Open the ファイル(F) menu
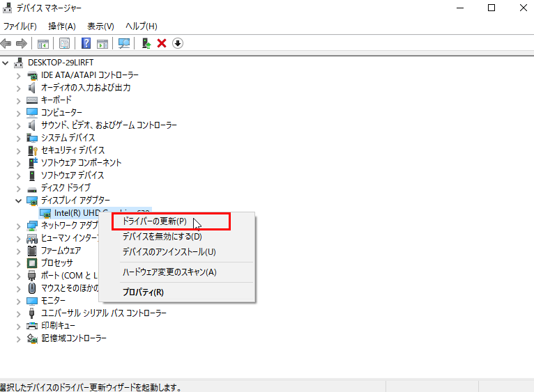The width and height of the screenshot is (534, 392). (20, 26)
